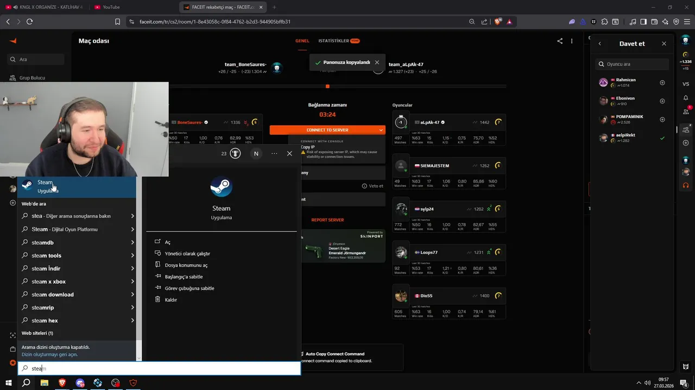Click the music note media icon in toolbar
695x390 pixels.
click(633, 22)
